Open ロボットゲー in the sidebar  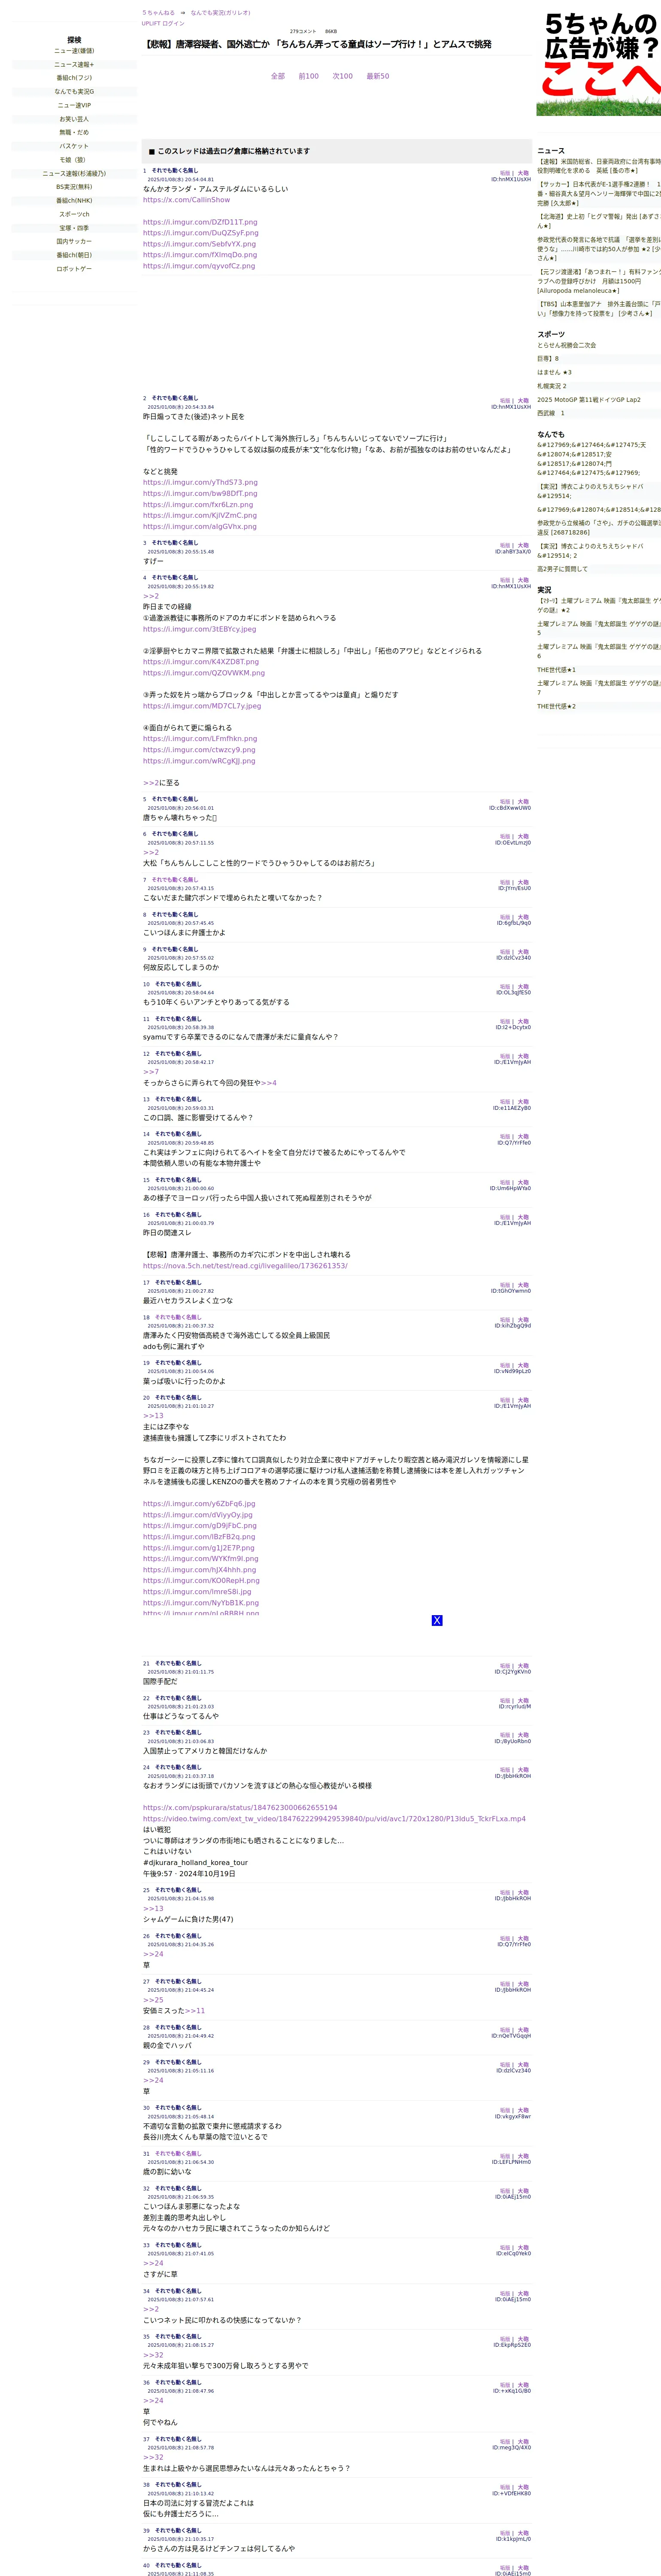[x=74, y=269]
